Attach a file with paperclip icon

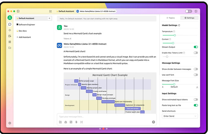tap(76, 122)
